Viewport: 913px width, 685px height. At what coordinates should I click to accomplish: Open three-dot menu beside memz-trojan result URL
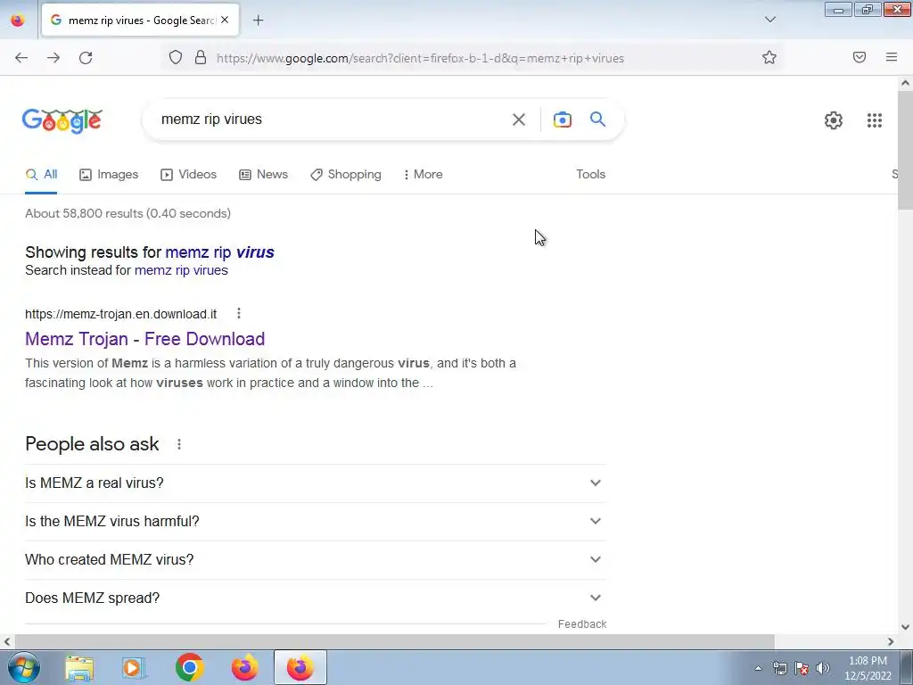click(x=239, y=313)
